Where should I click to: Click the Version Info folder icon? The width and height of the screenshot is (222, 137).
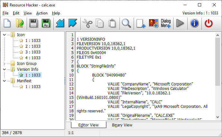tap(13, 69)
